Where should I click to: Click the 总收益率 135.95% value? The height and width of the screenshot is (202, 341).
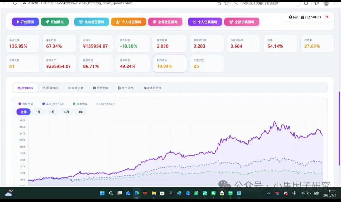[x=19, y=46]
